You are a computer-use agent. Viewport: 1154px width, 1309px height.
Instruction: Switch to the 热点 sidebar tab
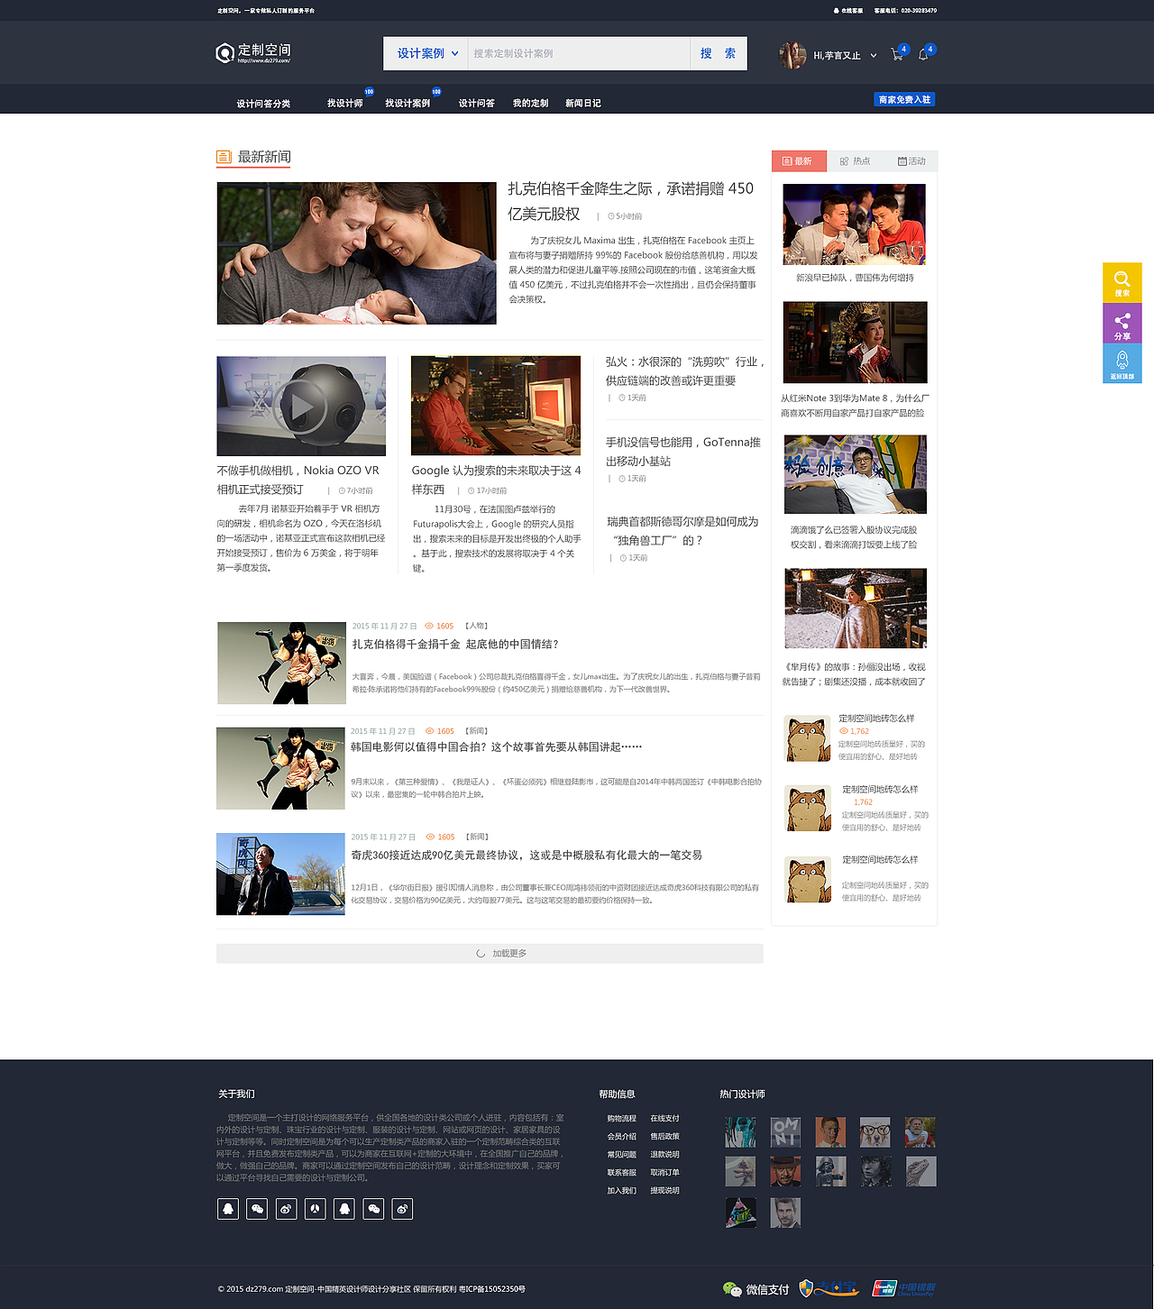(x=855, y=161)
